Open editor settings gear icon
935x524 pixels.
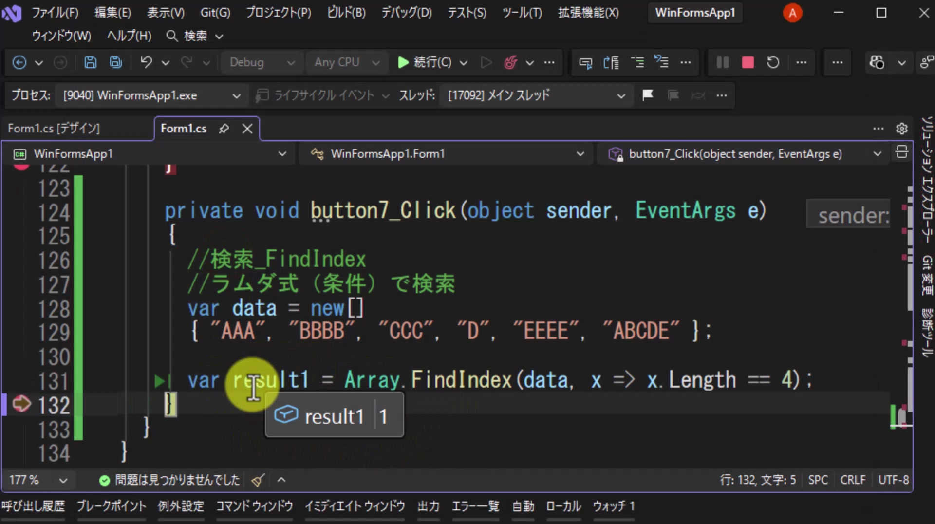902,129
